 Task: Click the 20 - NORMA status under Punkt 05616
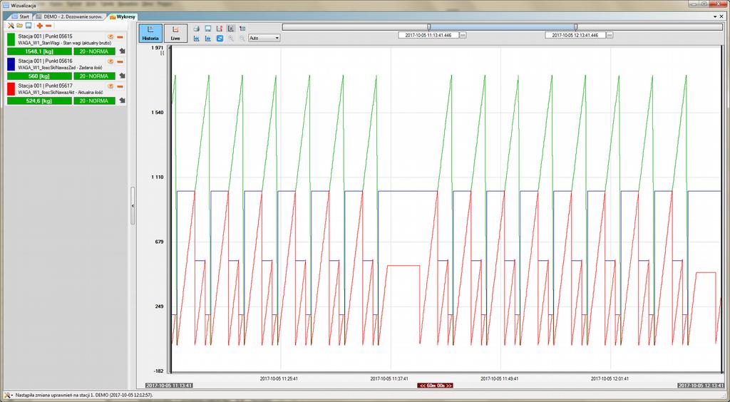94,76
